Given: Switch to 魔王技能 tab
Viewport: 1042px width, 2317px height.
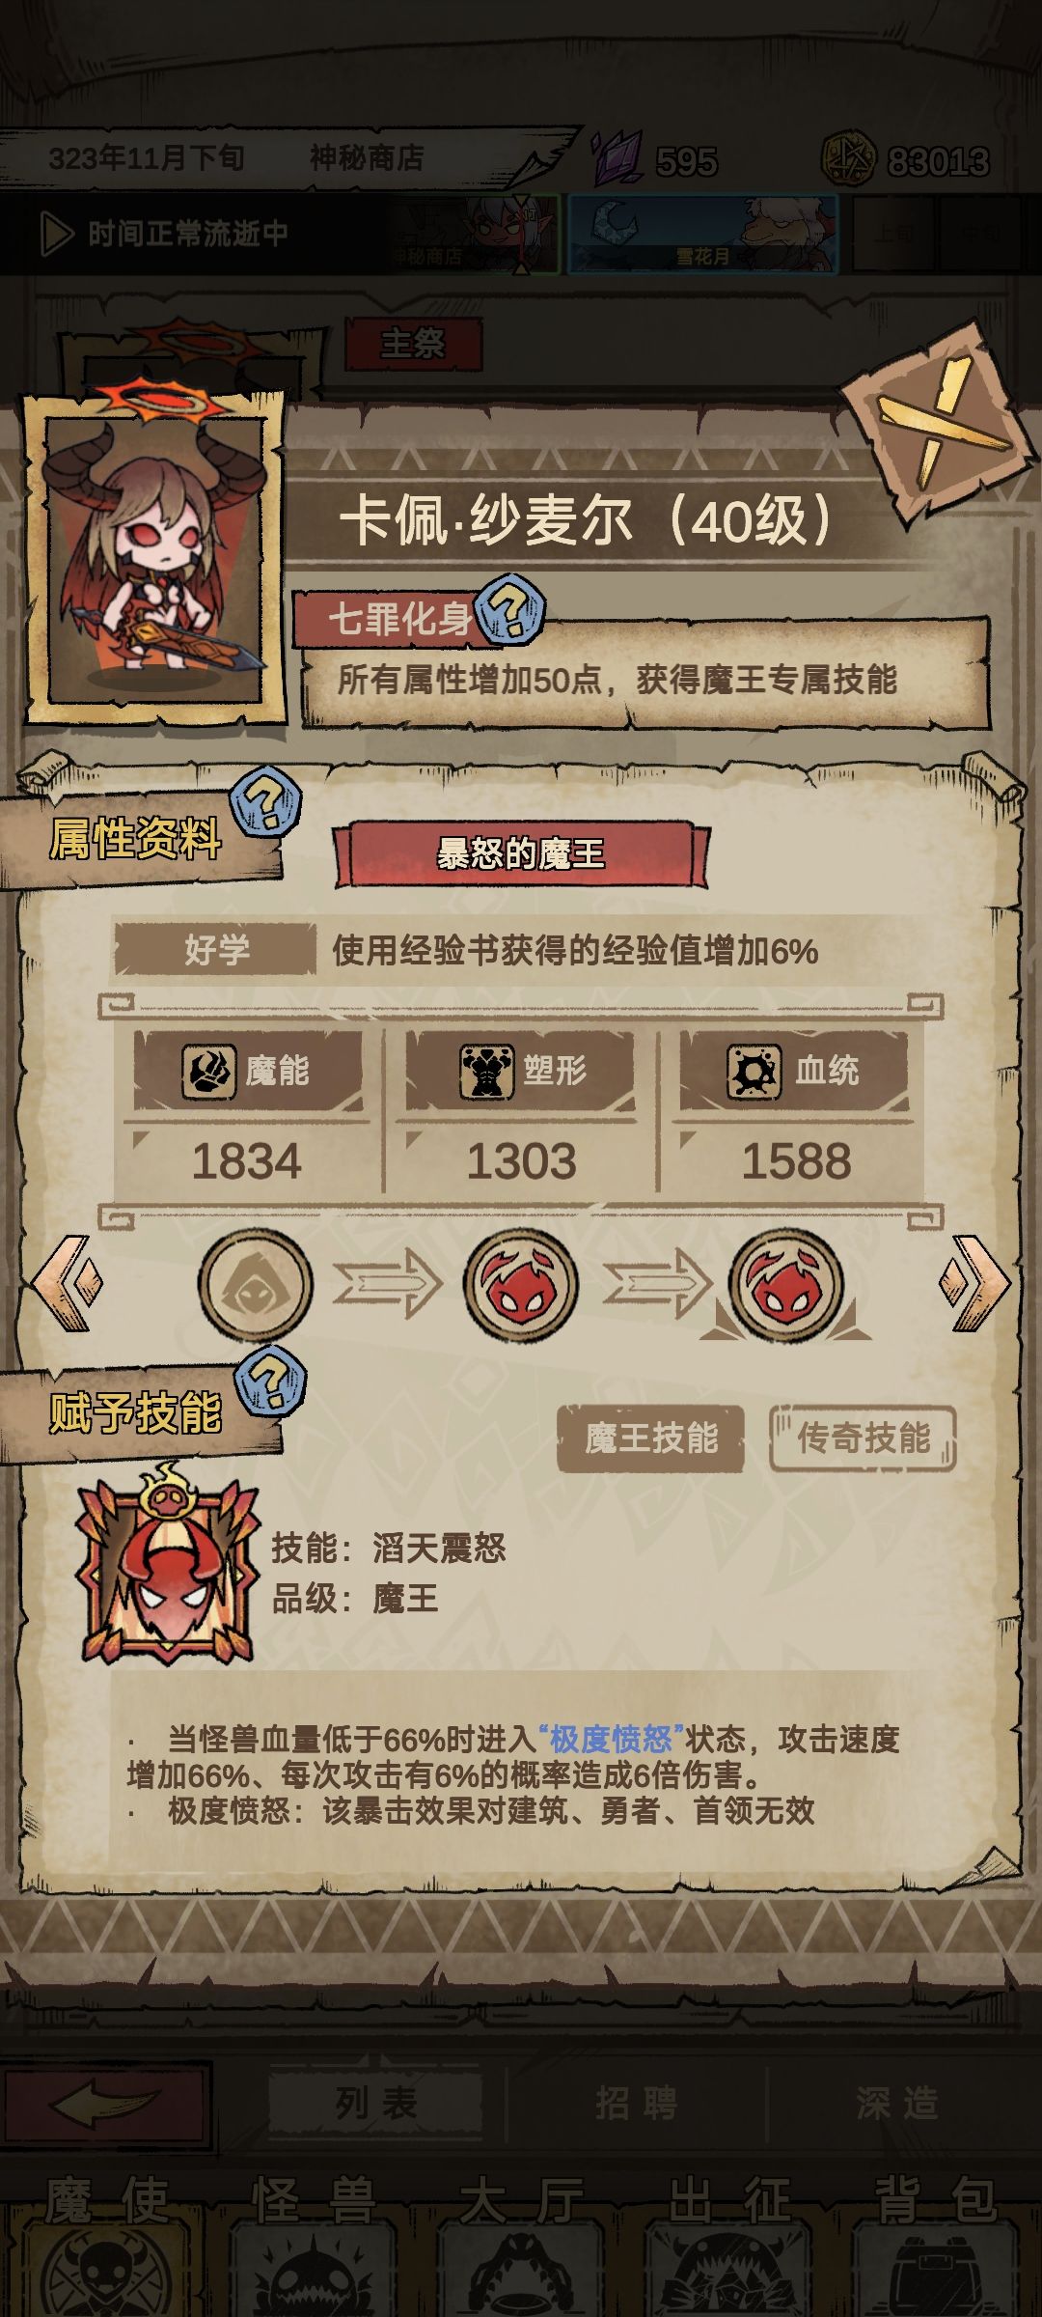Looking at the screenshot, I should (651, 1438).
